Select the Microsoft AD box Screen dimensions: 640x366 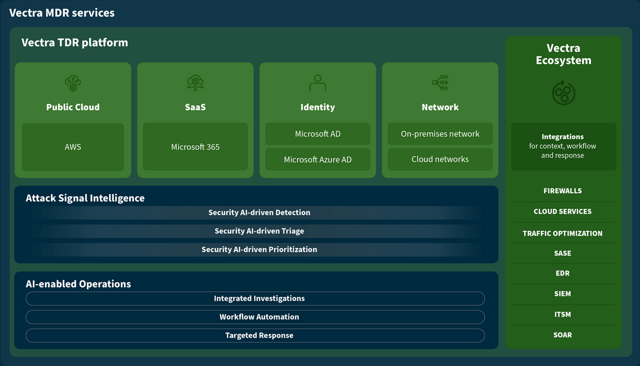point(317,134)
